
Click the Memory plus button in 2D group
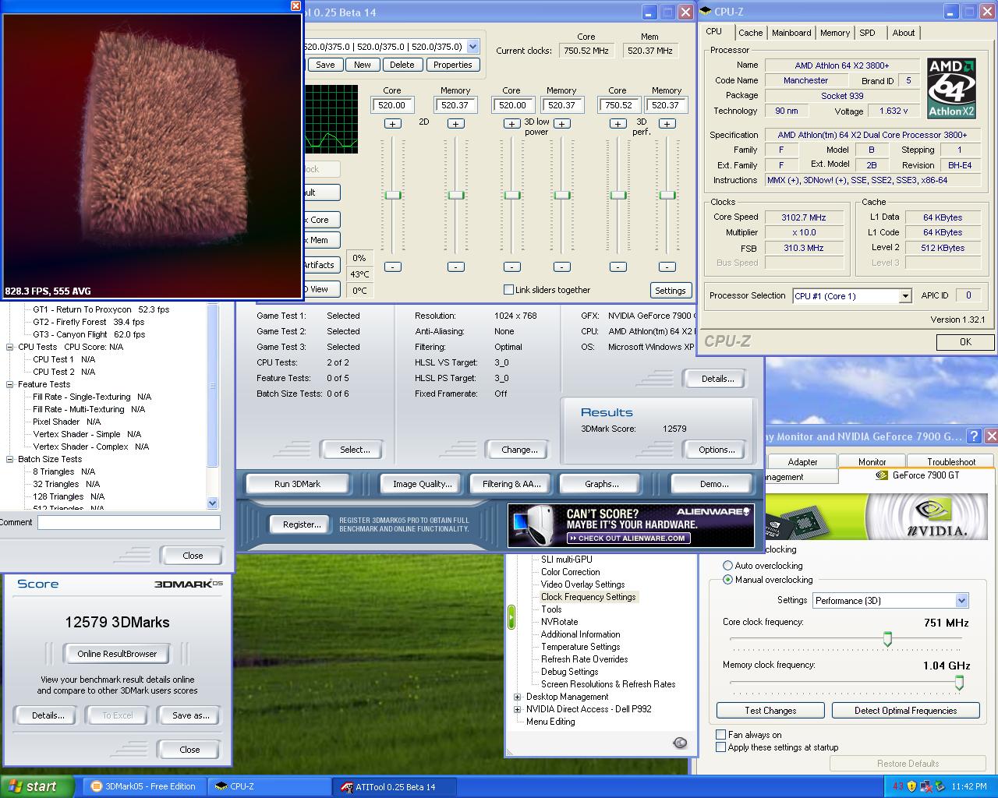(x=456, y=124)
